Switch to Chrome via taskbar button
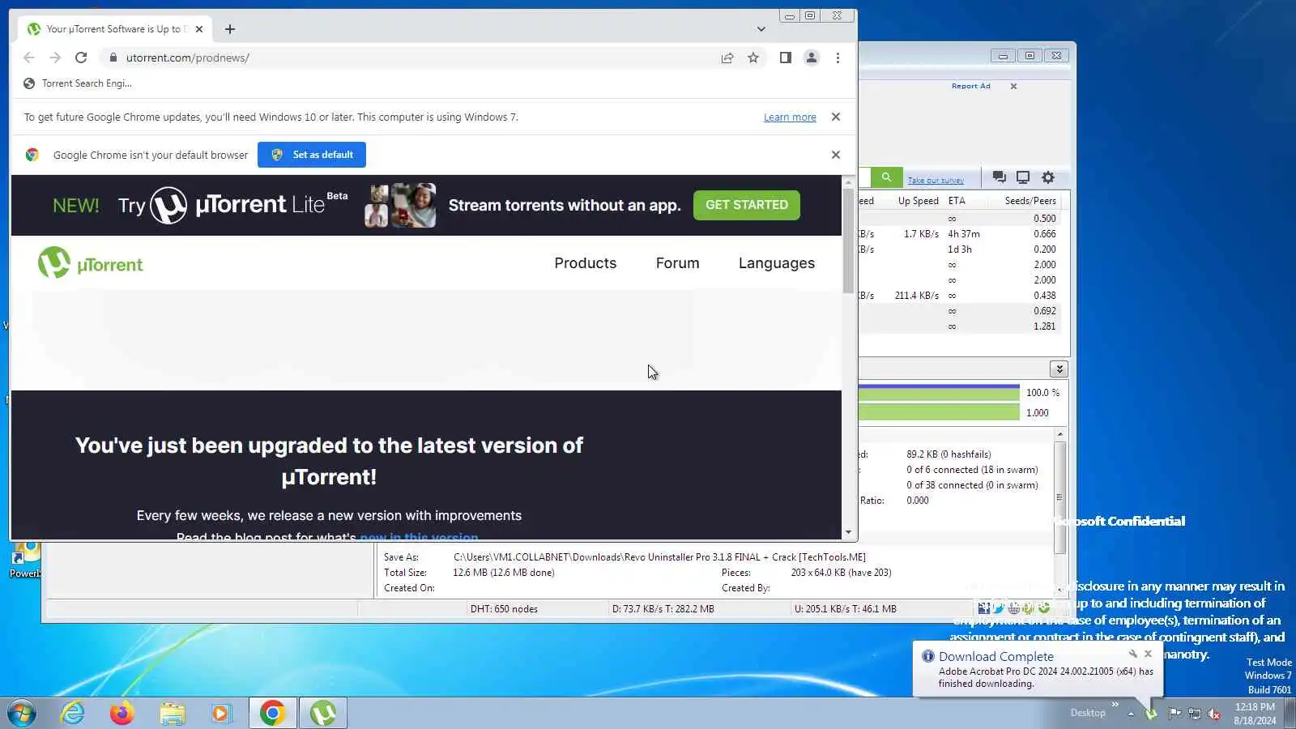This screenshot has width=1296, height=729. 272,714
